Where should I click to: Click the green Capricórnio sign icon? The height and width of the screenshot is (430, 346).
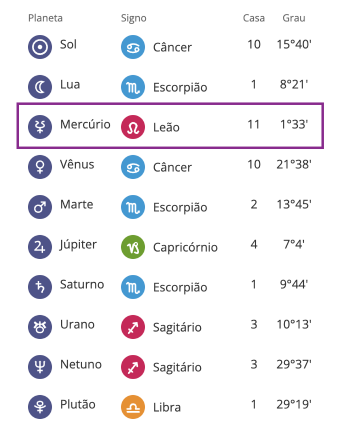pos(133,247)
